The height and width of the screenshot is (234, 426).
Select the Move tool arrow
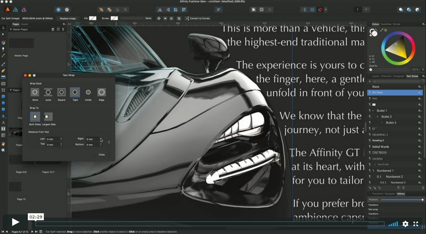[3, 28]
